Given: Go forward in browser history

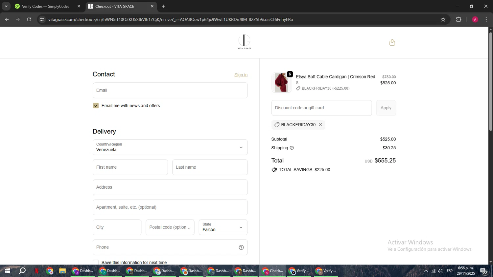Looking at the screenshot, I should 18,19.
